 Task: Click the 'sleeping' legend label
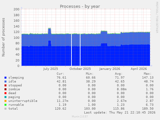click(16, 78)
